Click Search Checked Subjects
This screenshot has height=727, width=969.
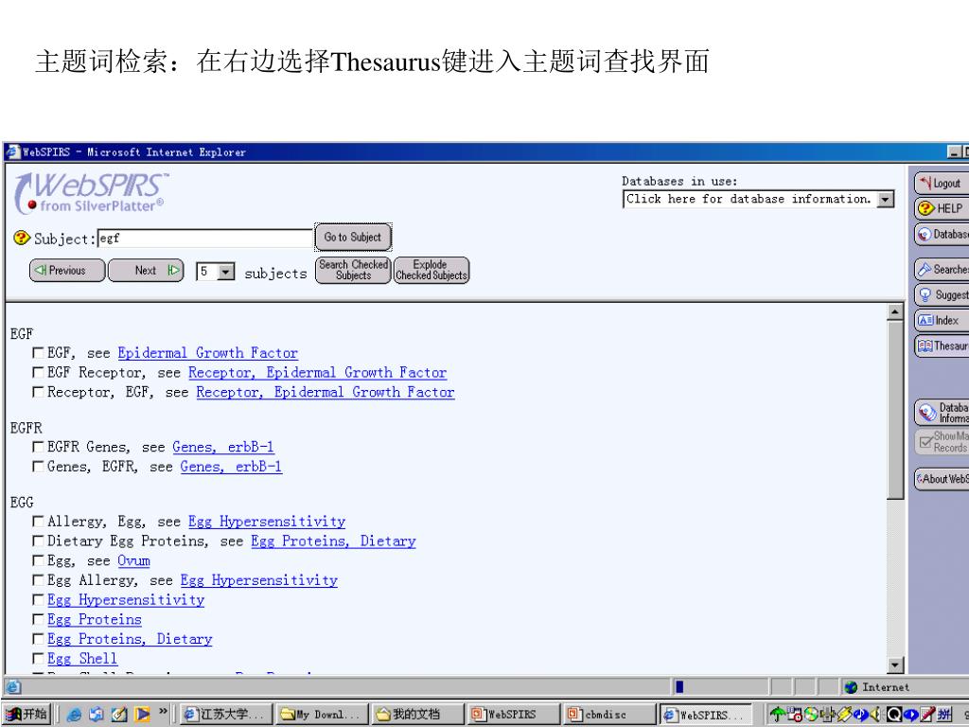[x=353, y=270]
